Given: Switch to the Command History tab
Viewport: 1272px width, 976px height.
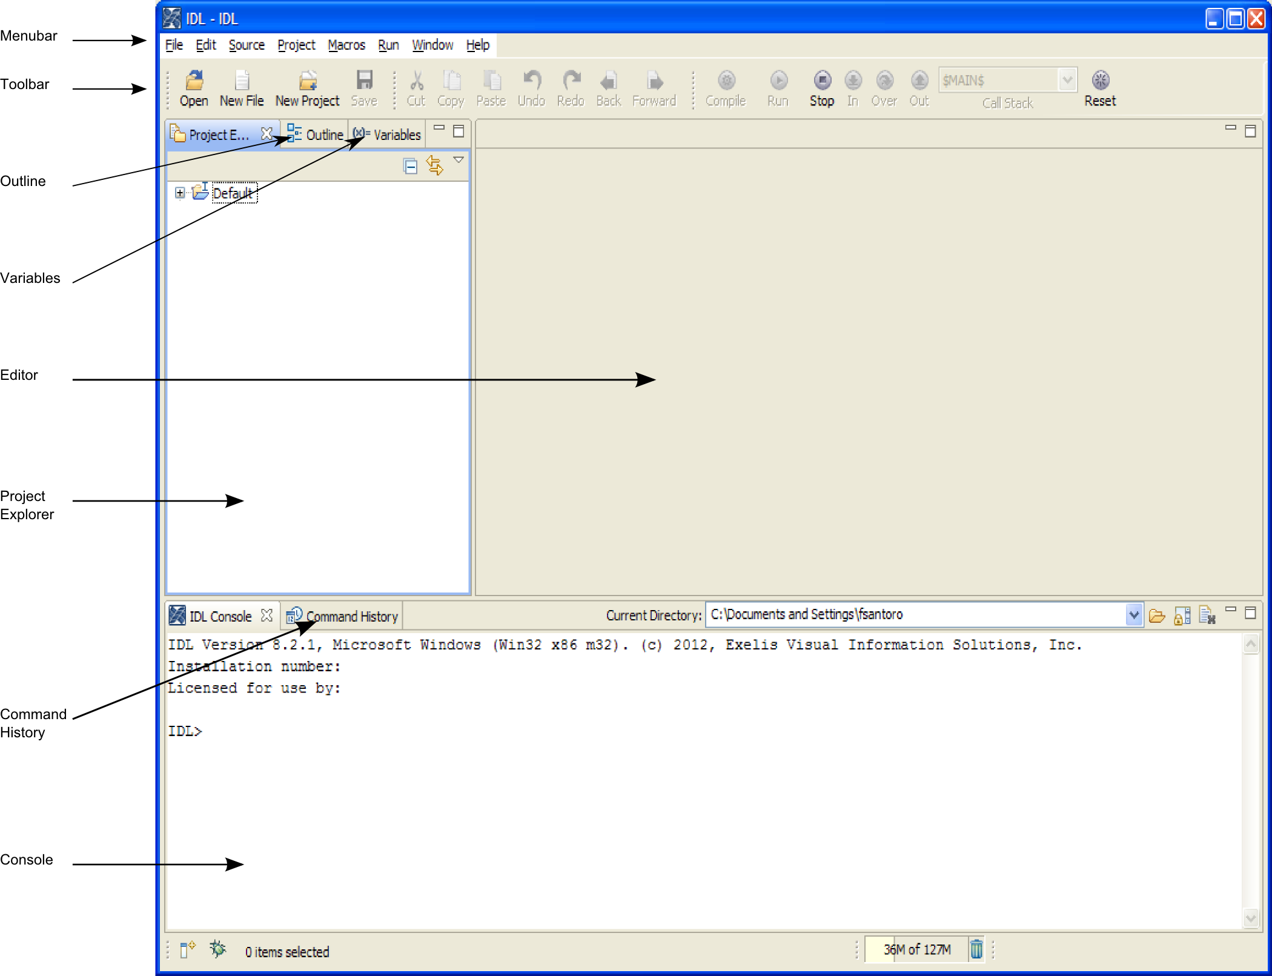Looking at the screenshot, I should 342,616.
